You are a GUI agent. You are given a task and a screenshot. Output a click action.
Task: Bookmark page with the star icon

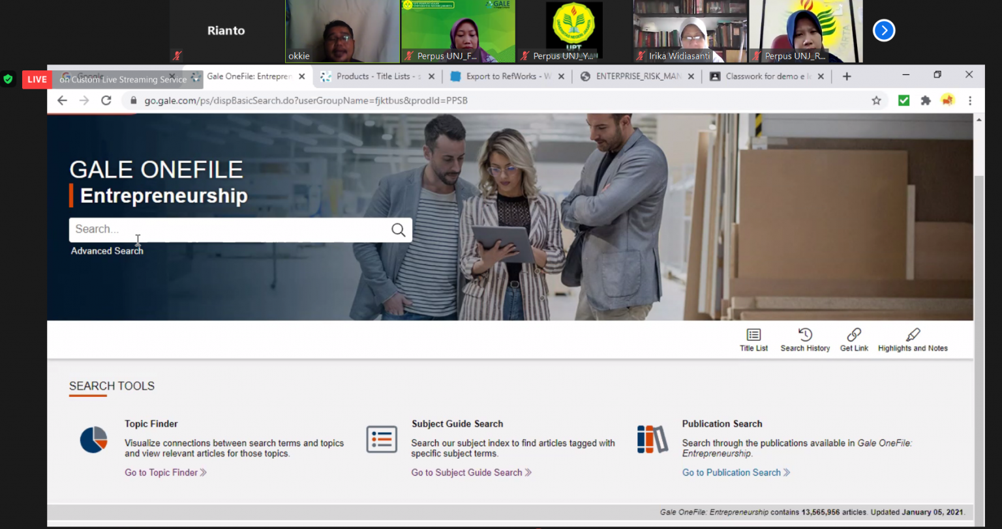876,100
